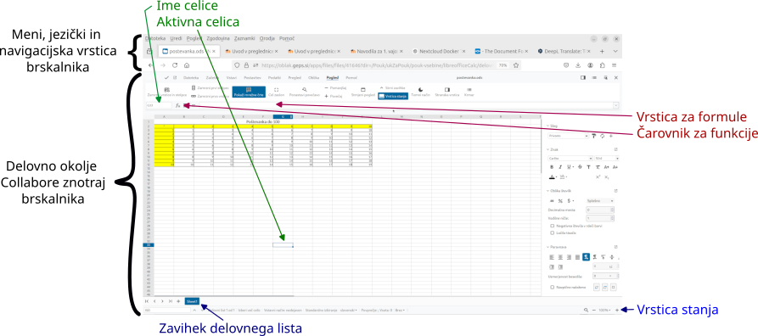
Task: Open browser Zgodovina menu
Action: [218, 38]
